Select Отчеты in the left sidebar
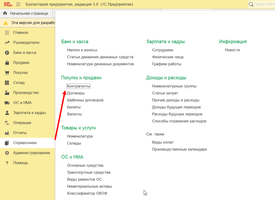The width and height of the screenshot is (275, 200). [x=20, y=133]
